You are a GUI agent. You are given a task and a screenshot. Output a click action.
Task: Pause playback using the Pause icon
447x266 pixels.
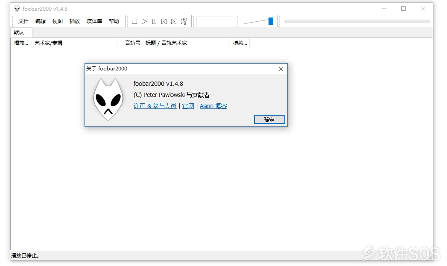154,21
